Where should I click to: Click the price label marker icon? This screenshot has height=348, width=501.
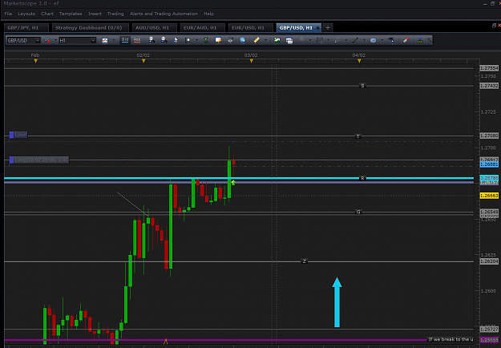(x=391, y=40)
